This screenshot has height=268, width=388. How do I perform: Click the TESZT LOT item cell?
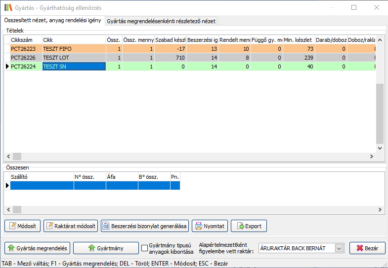(x=73, y=58)
